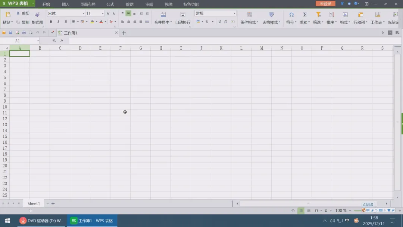Toggle align text left button
This screenshot has height=227, width=403.
[x=122, y=22]
